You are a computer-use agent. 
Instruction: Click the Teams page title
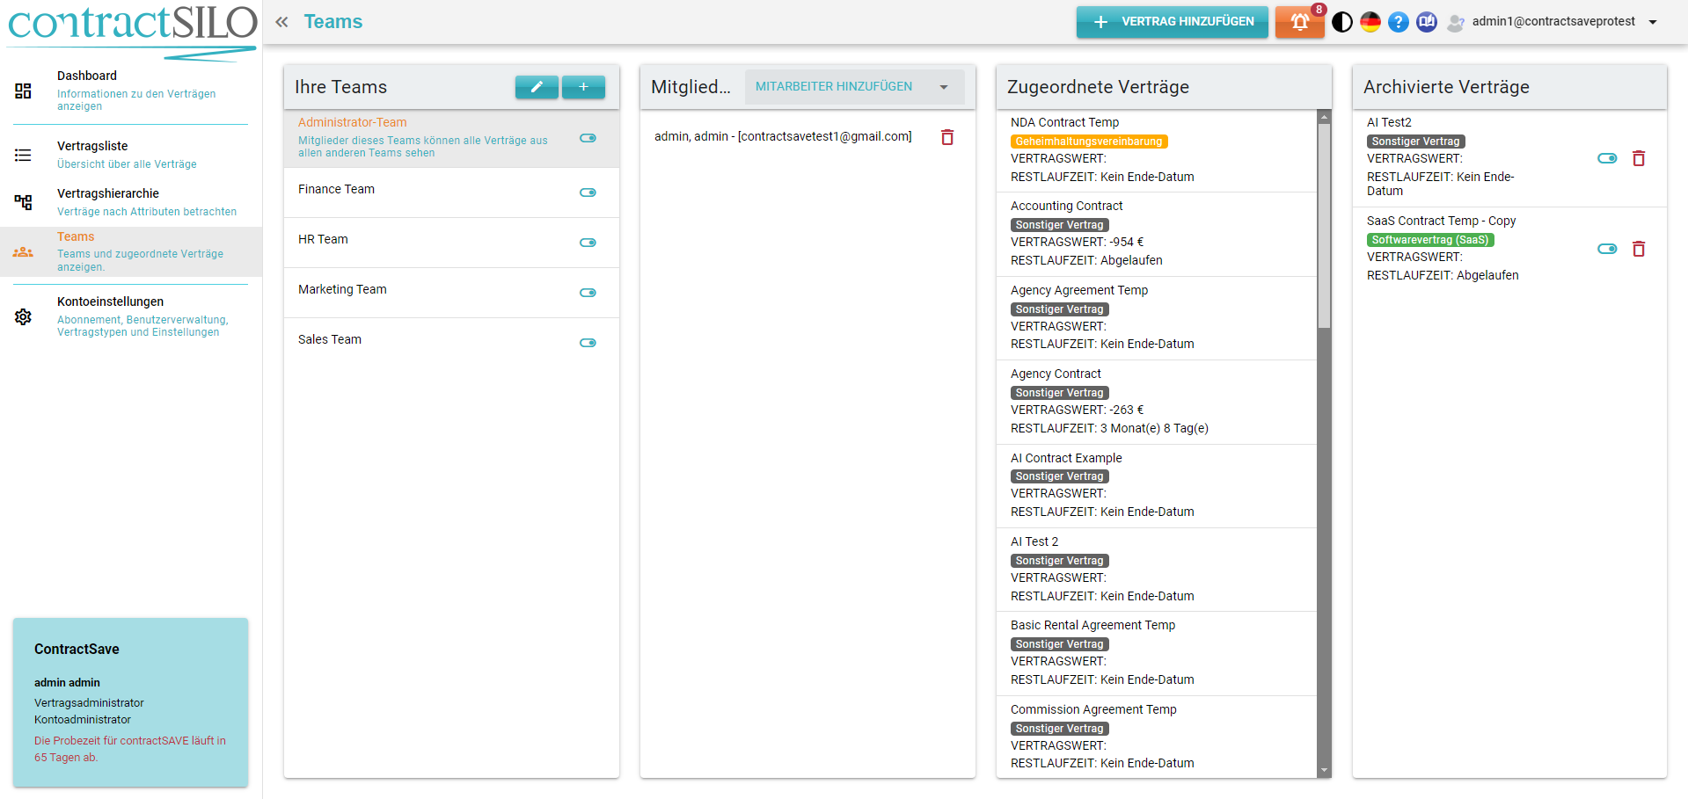pyautogui.click(x=333, y=22)
